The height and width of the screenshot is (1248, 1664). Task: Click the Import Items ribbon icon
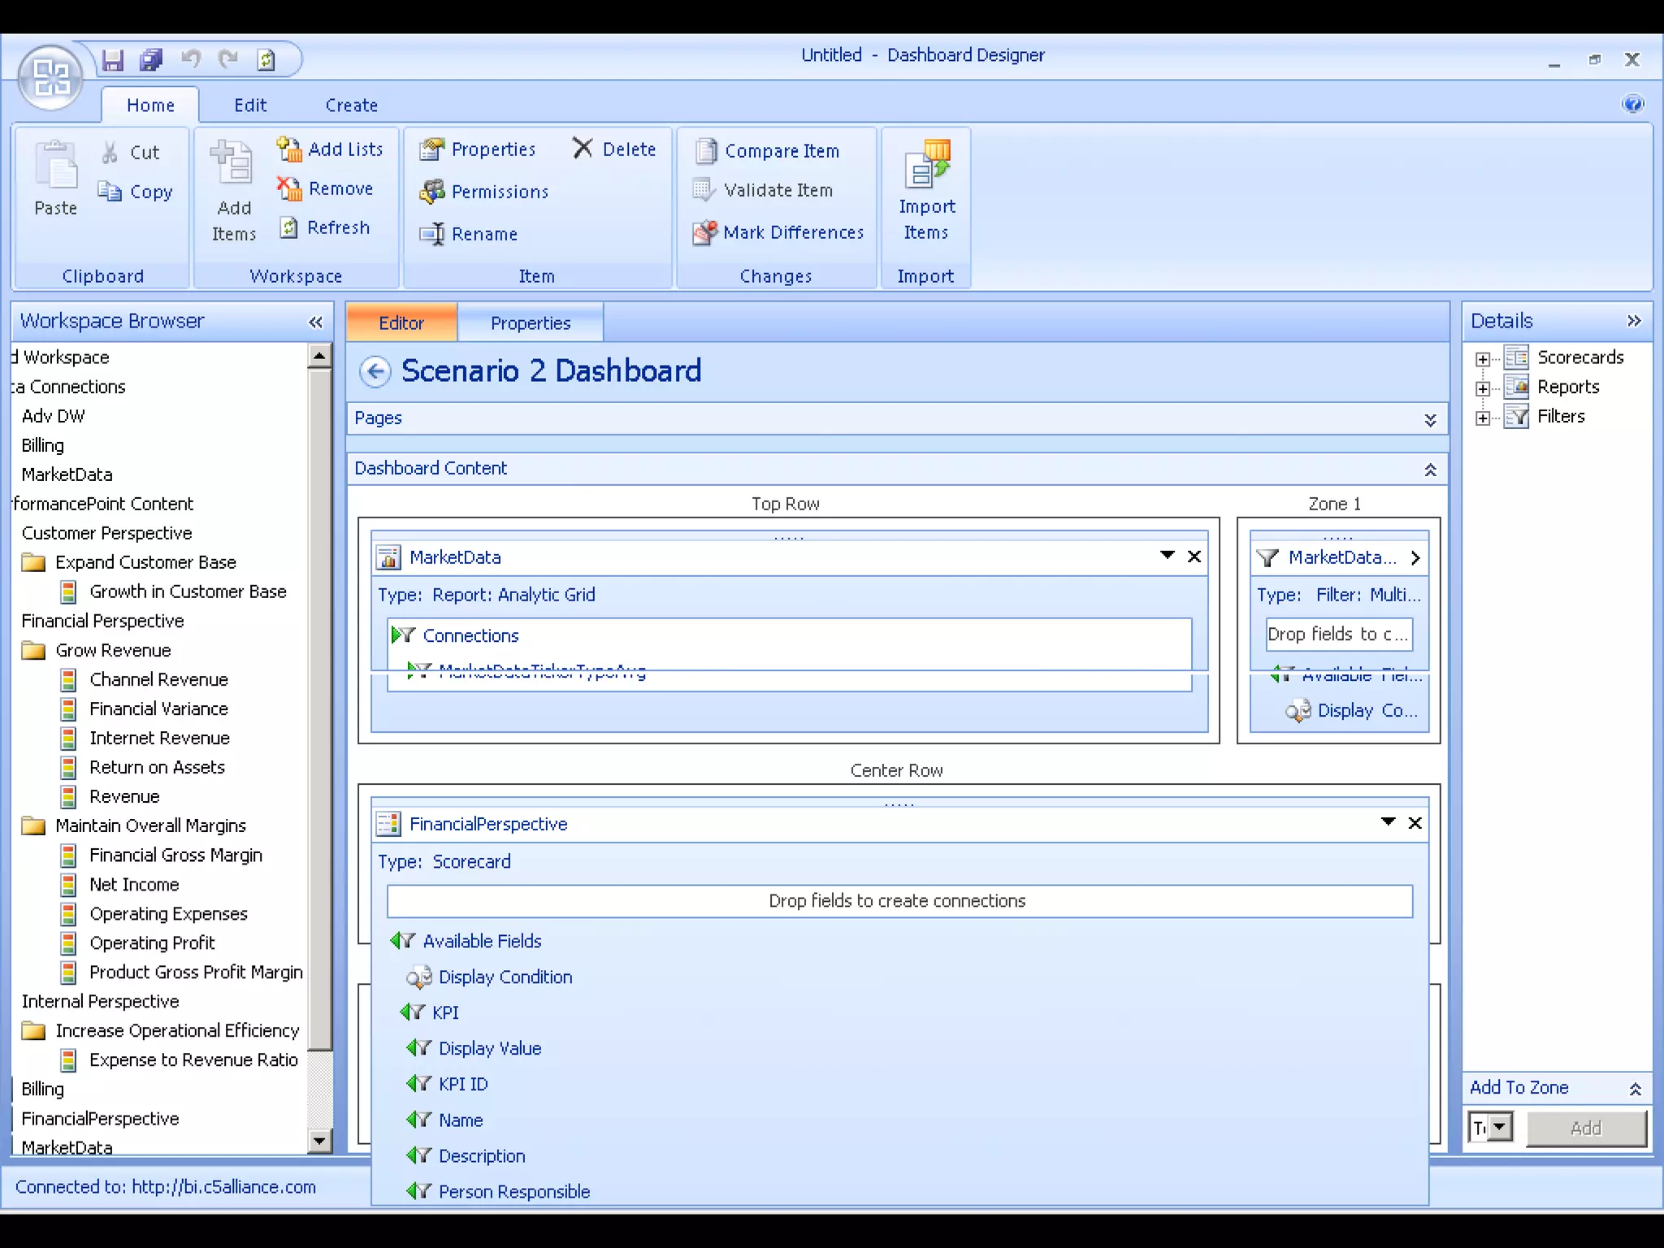(926, 165)
